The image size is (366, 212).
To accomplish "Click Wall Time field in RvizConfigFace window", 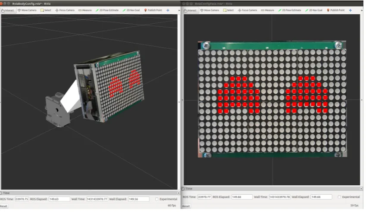I will [280, 197].
